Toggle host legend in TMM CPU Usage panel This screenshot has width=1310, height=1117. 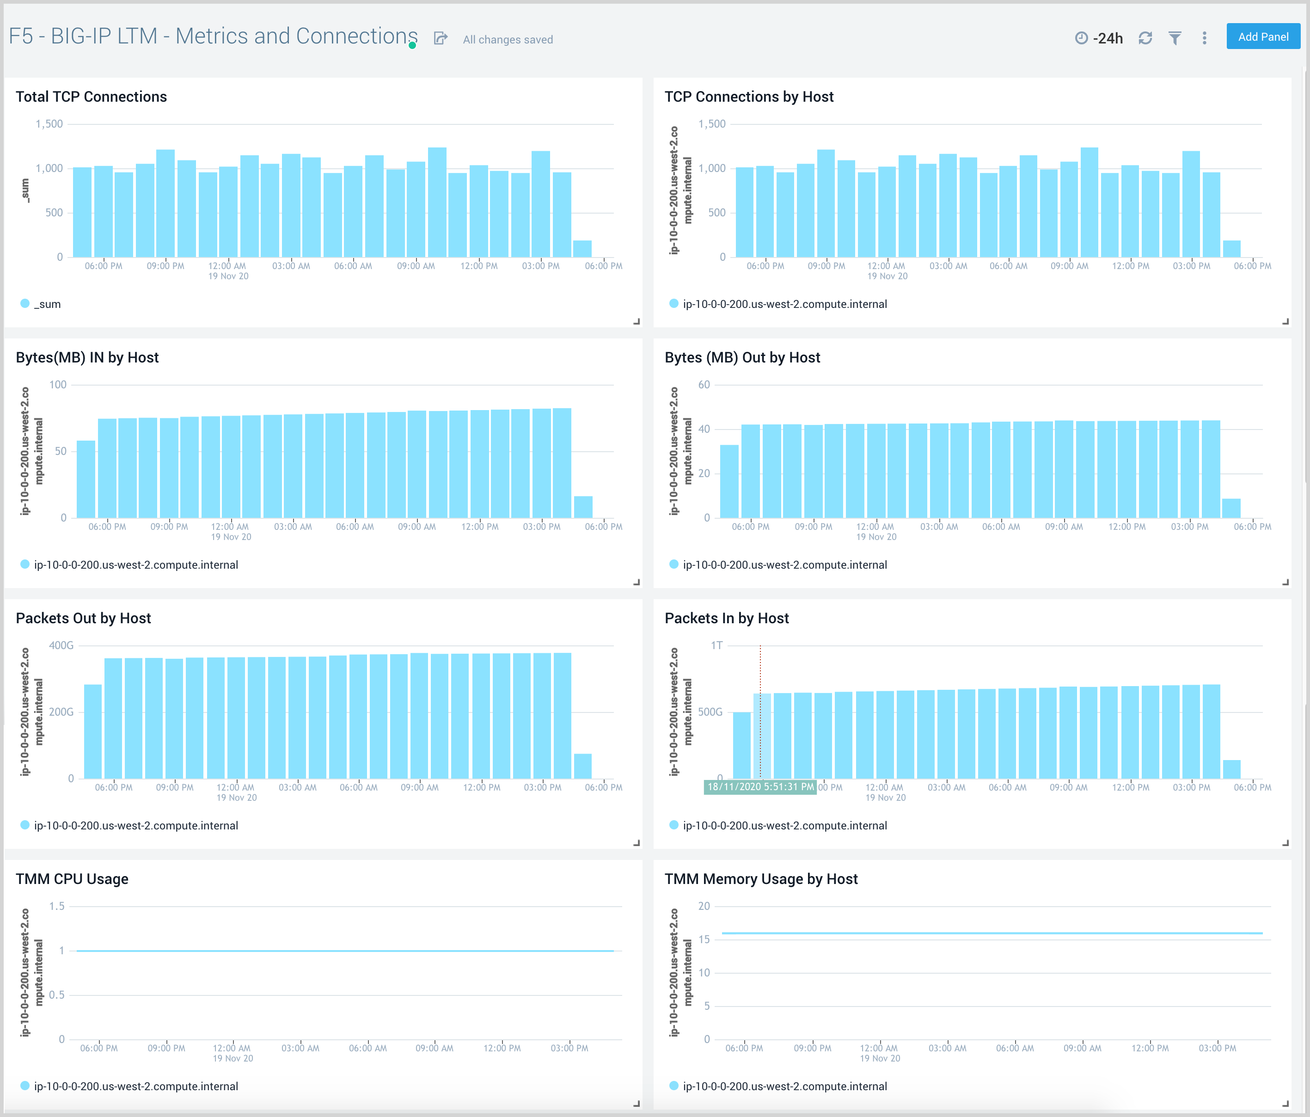pos(129,1086)
